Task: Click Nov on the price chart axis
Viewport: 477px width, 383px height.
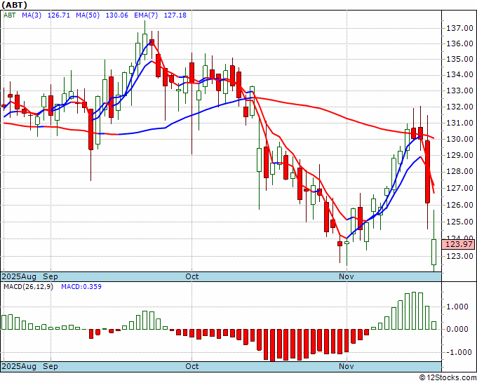Action: point(347,276)
